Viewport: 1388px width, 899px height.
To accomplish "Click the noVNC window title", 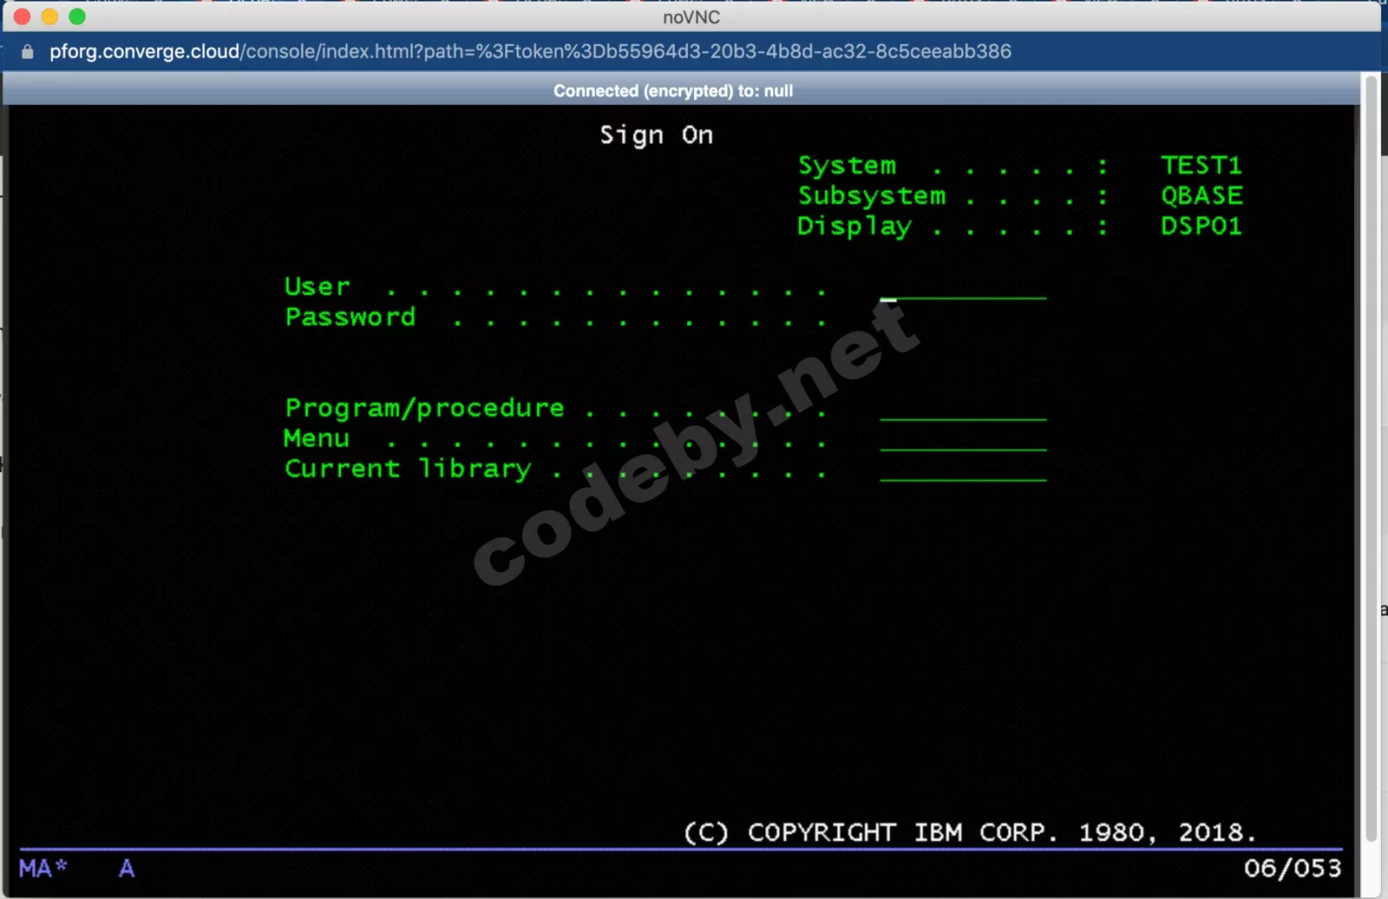I will (x=691, y=17).
